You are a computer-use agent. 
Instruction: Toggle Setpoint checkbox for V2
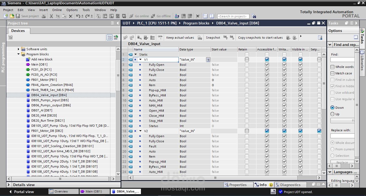(319, 131)
